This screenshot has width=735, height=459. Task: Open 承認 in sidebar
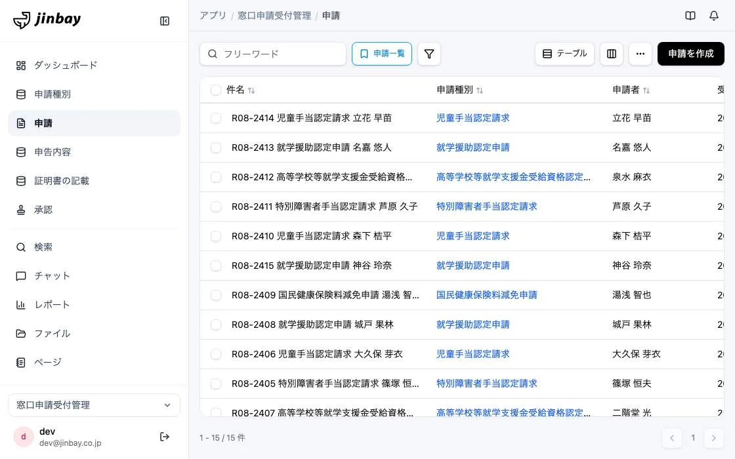(x=94, y=209)
